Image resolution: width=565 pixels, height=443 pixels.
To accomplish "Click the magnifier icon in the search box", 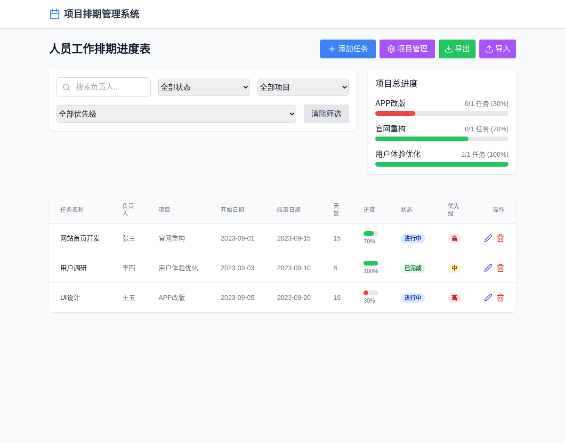I will point(66,87).
